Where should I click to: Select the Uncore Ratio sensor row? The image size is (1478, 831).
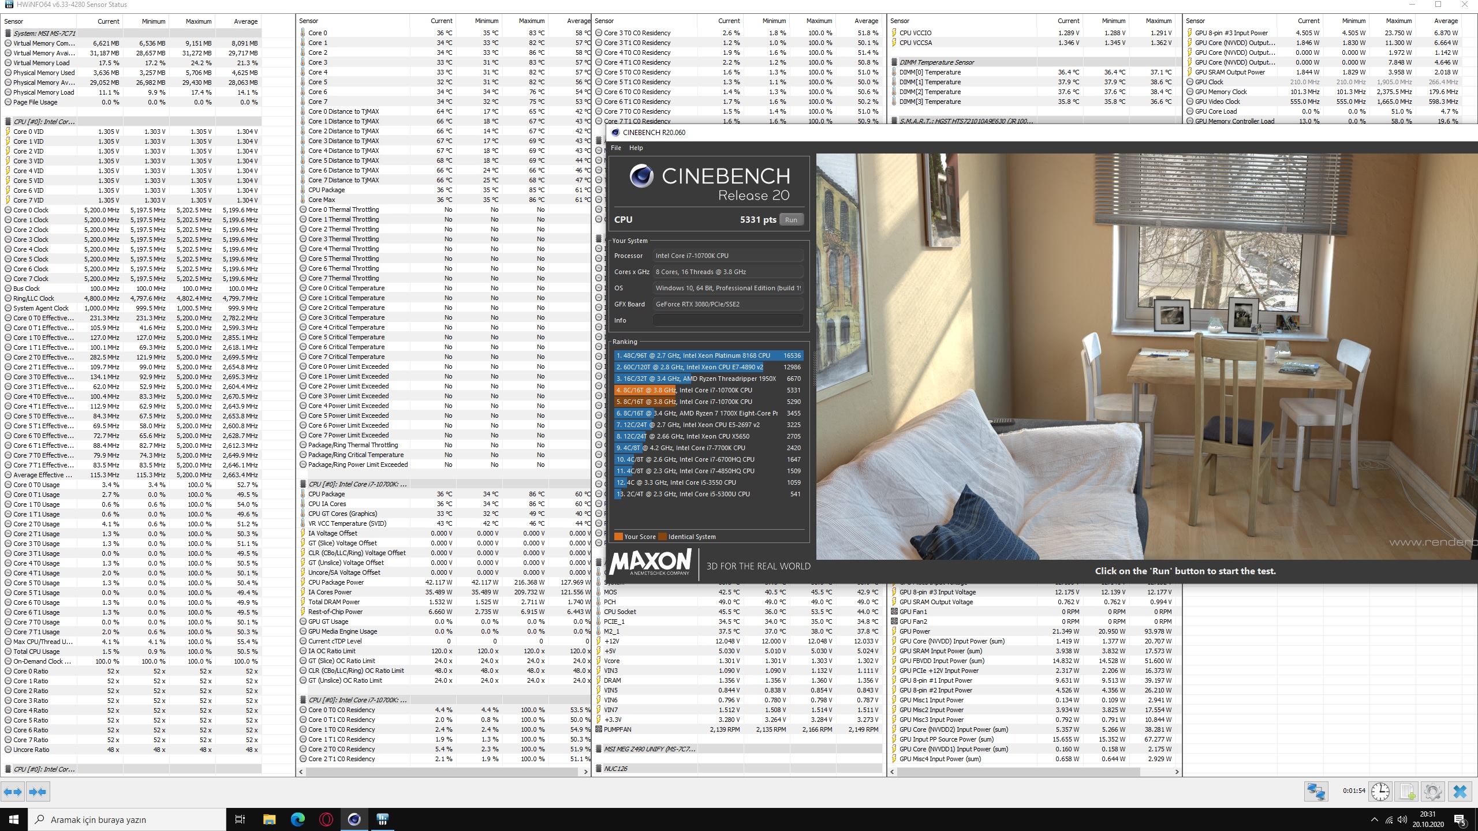pos(132,750)
